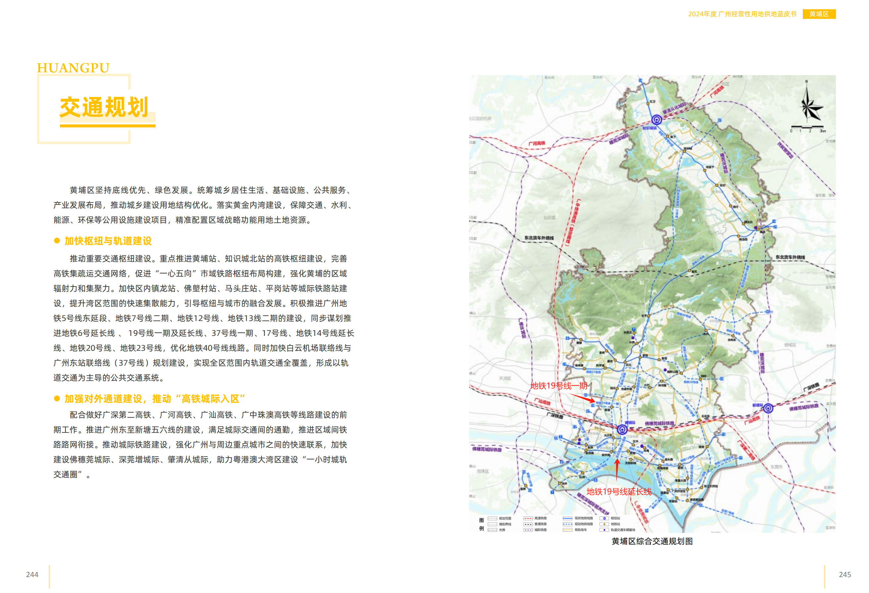Click the line starting 铁5号线东延段
The image size is (869, 593).
202,318
